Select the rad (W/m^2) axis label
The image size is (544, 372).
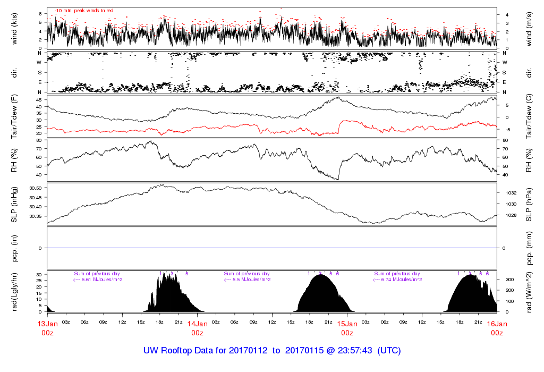tap(530, 291)
